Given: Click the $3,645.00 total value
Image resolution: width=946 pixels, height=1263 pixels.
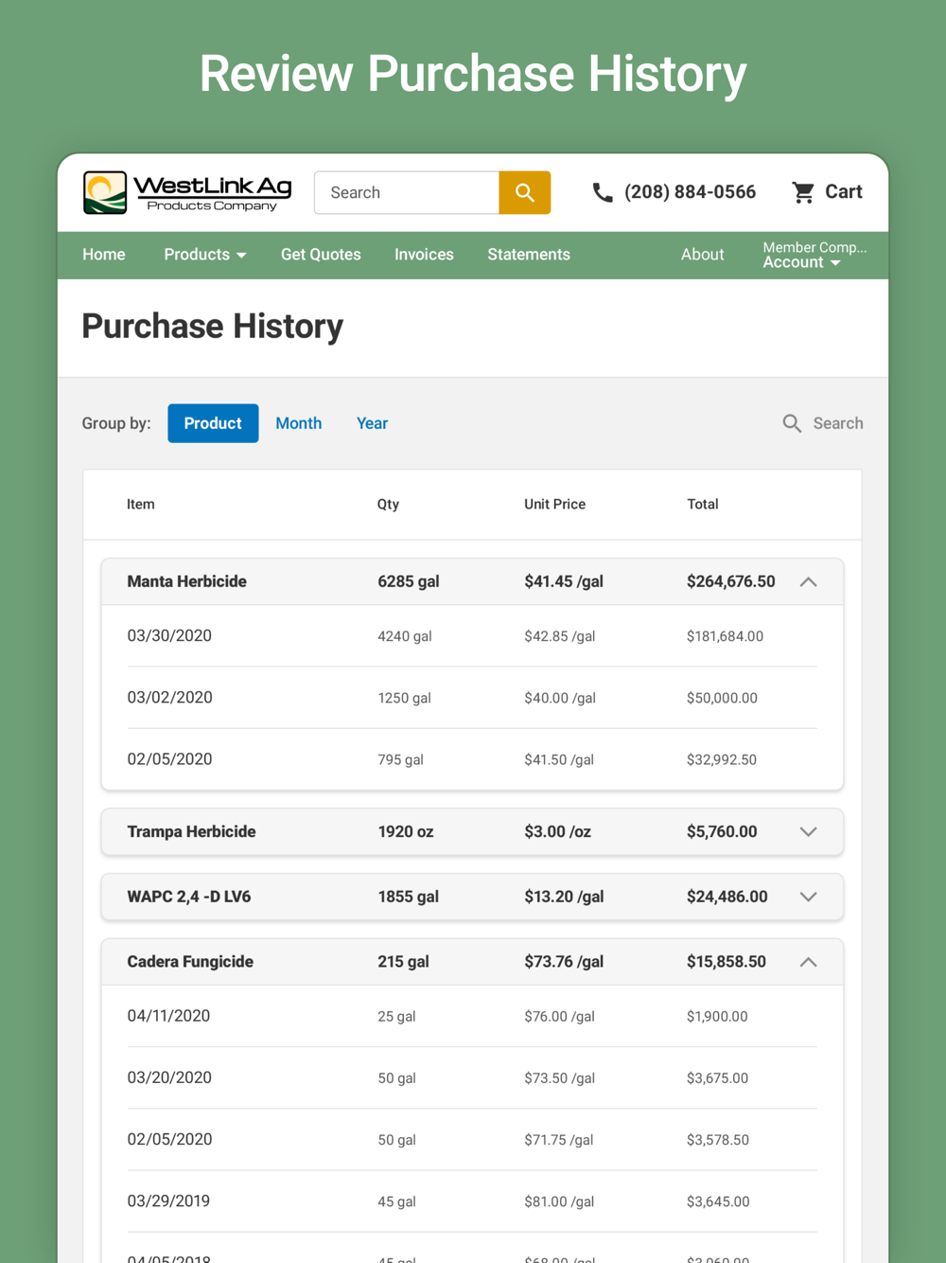Looking at the screenshot, I should point(718,1201).
